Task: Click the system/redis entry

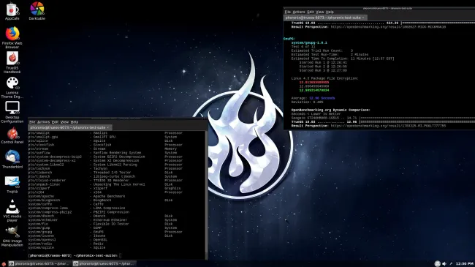Action: coord(40,244)
